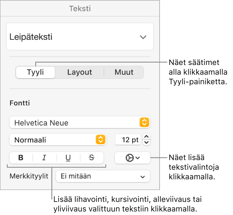
Task: Open the Normaali typeface dropdown
Action: (x=58, y=140)
